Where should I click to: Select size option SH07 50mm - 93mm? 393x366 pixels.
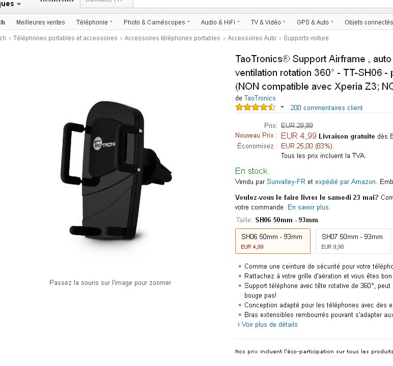tap(353, 241)
